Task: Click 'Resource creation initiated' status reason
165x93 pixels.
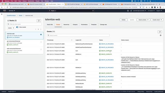Action: coord(128,77)
